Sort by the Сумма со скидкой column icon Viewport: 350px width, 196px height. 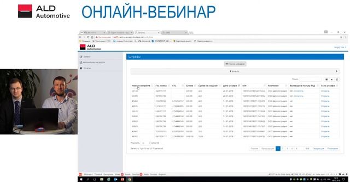tap(220, 85)
